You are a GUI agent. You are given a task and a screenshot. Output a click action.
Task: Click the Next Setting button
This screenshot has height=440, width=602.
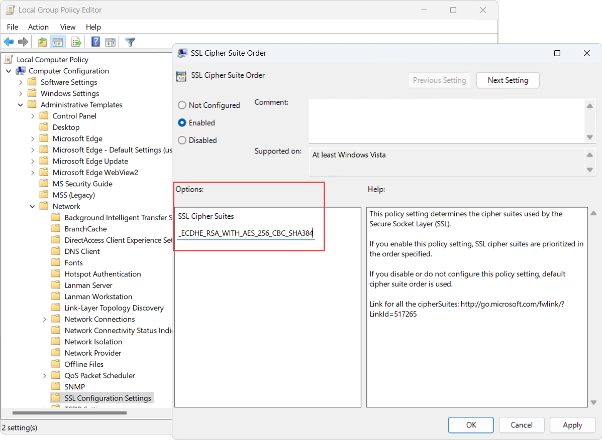tap(508, 80)
